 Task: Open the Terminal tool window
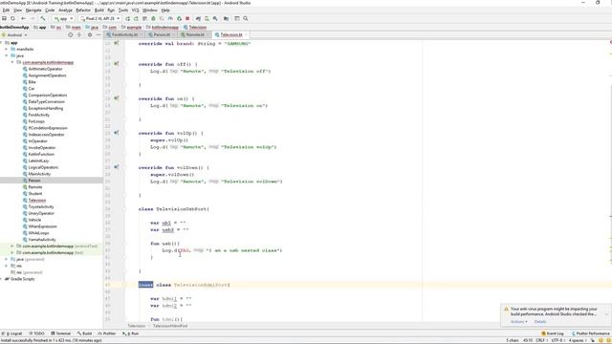(x=60, y=333)
